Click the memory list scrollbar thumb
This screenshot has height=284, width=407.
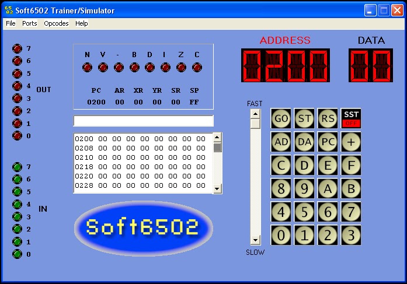(217, 147)
